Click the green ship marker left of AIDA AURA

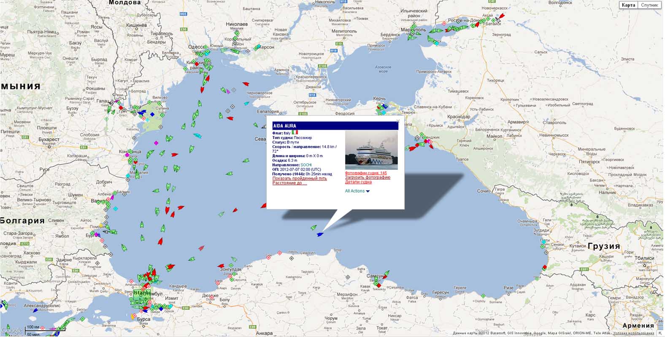(314, 227)
